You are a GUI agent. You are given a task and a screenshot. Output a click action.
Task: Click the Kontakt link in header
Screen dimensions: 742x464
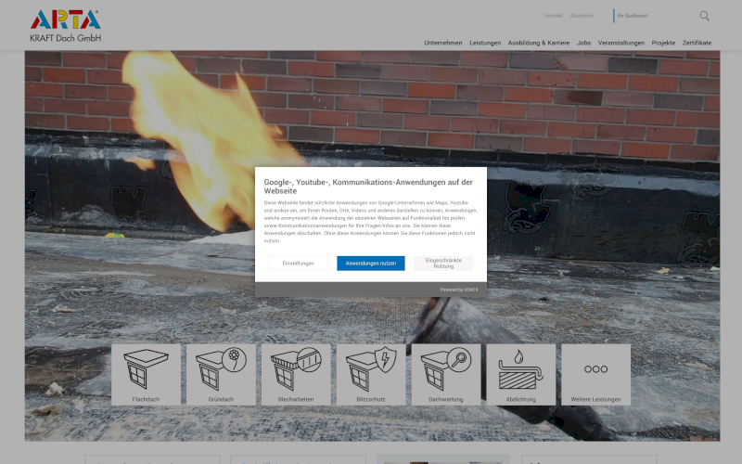click(553, 16)
